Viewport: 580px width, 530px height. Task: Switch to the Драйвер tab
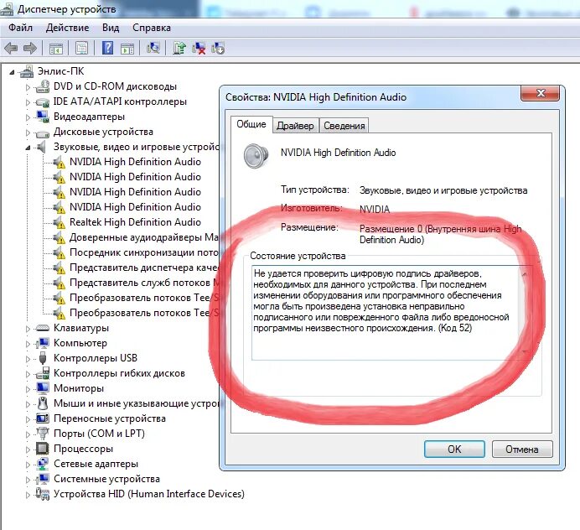(295, 126)
